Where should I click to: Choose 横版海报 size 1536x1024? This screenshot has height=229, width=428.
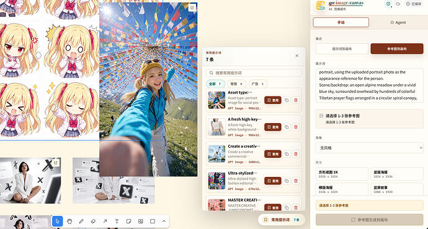342,189
